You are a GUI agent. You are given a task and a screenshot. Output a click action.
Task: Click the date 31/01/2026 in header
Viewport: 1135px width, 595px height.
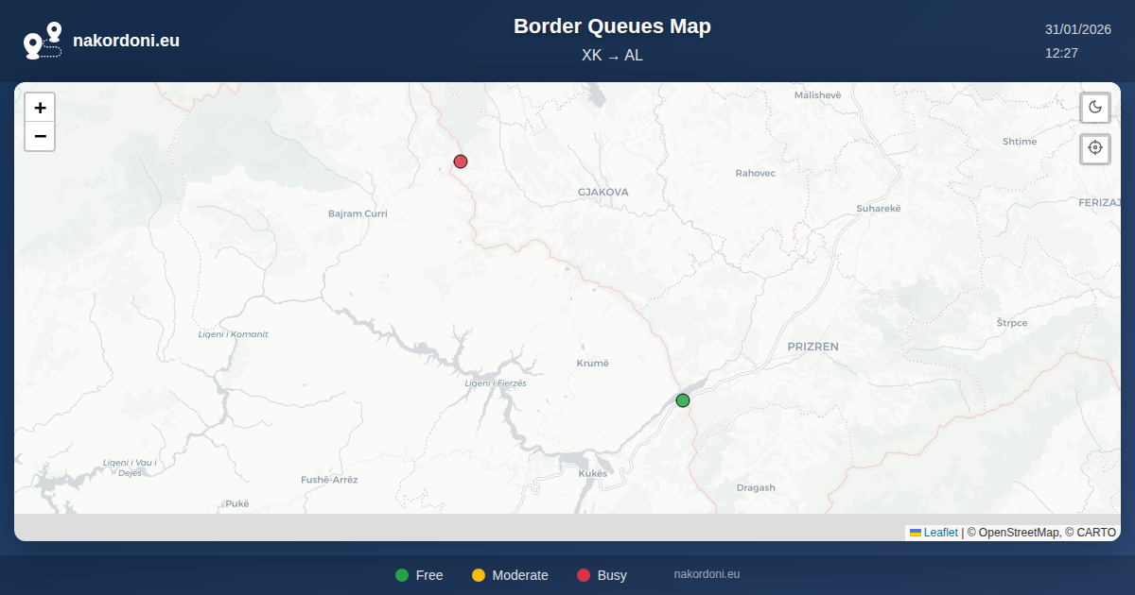[1077, 29]
